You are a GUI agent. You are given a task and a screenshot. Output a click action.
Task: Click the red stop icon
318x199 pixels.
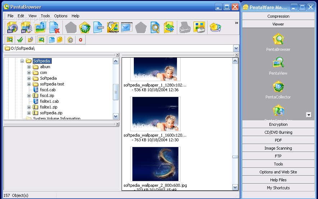point(81,40)
